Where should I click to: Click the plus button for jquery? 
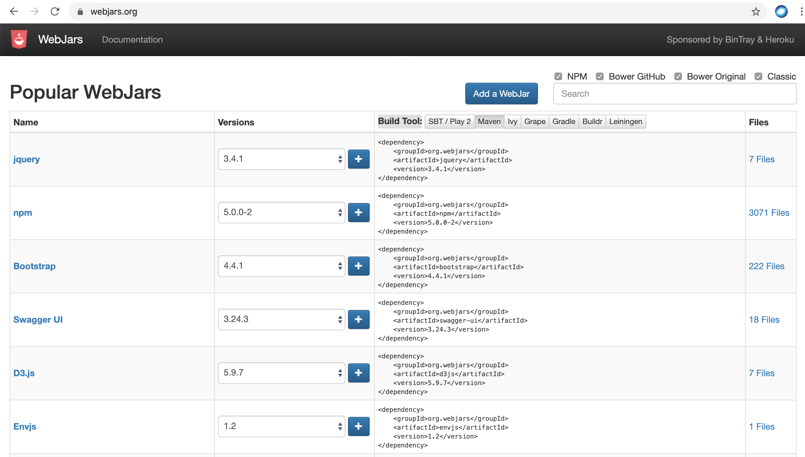pos(359,159)
